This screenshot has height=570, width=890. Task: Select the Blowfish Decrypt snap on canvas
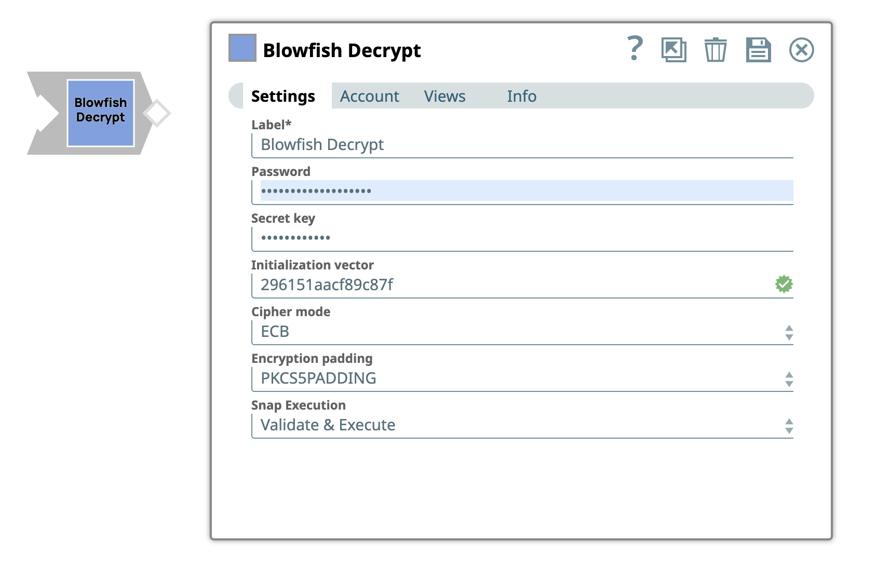101,113
